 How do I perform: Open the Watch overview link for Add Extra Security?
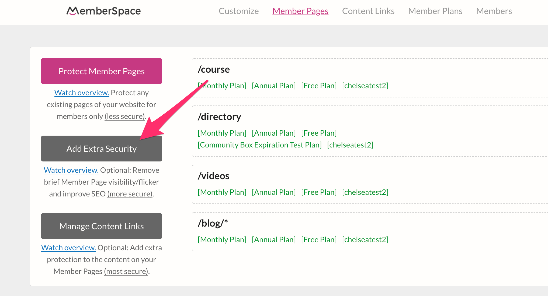(71, 170)
